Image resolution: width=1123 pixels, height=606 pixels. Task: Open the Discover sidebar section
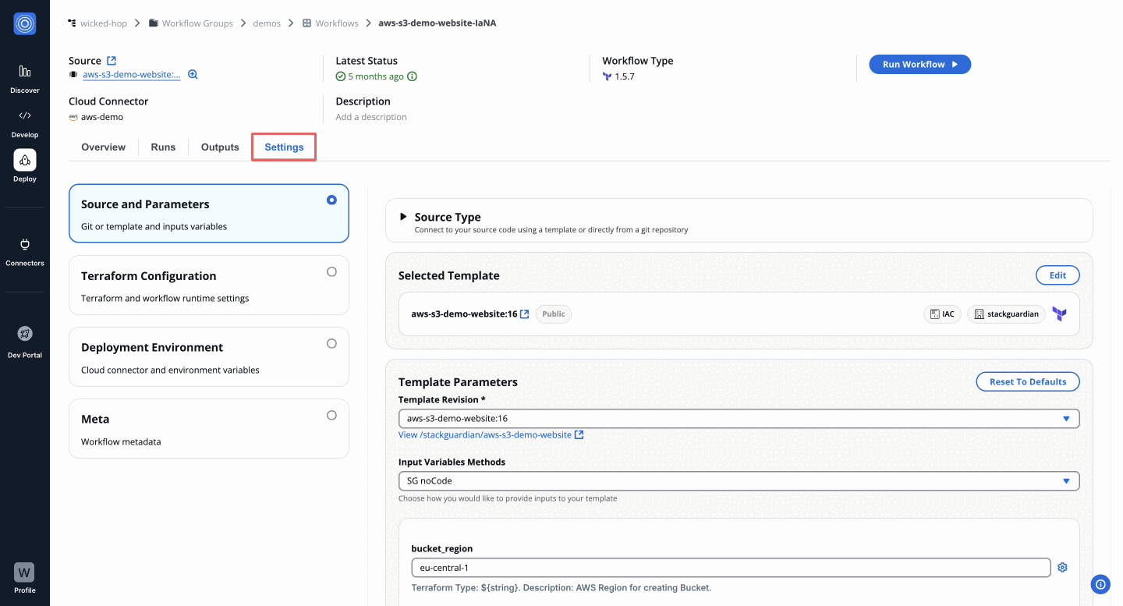(25, 80)
